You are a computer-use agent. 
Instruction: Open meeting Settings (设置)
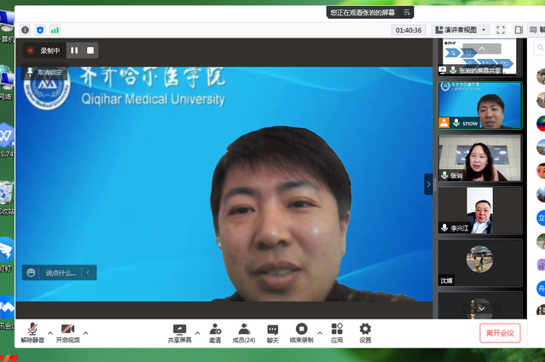coord(365,332)
